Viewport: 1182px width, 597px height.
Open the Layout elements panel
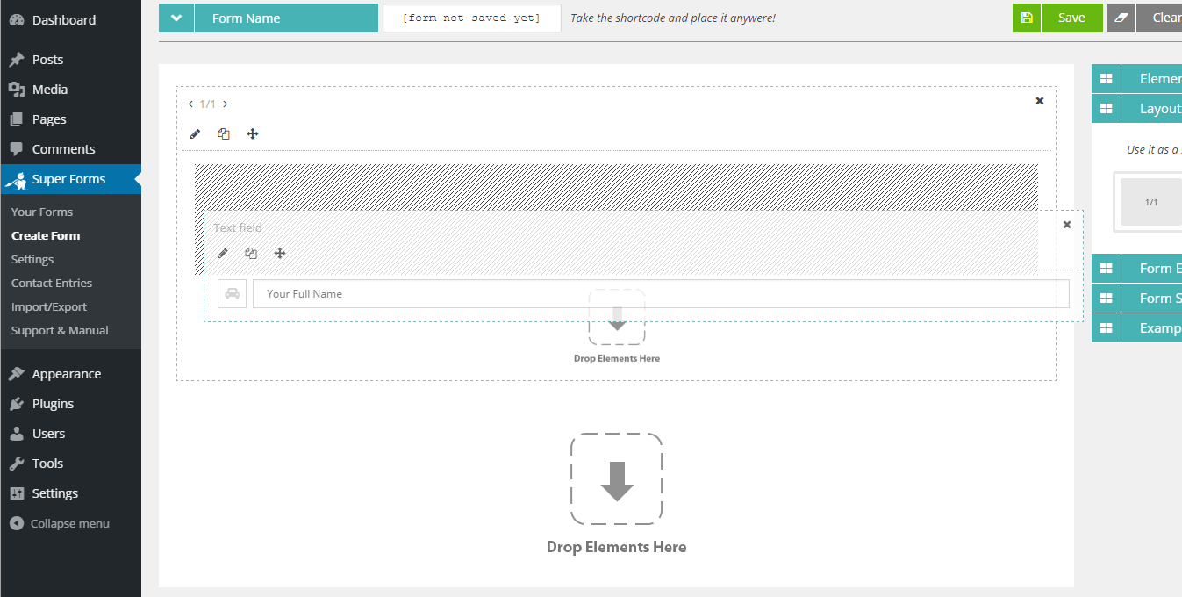click(x=1150, y=108)
